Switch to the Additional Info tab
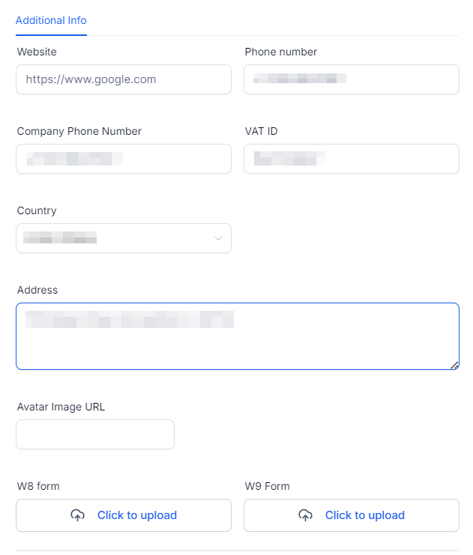This screenshot has height=555, width=473. [51, 20]
